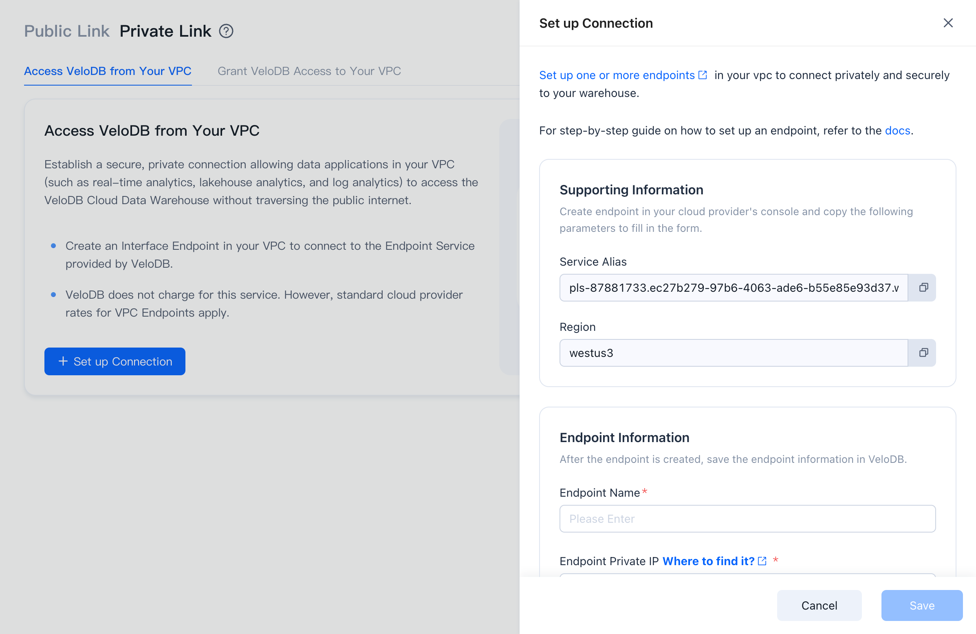Select the Access VeloDB from Your VPC tab

pyautogui.click(x=108, y=71)
